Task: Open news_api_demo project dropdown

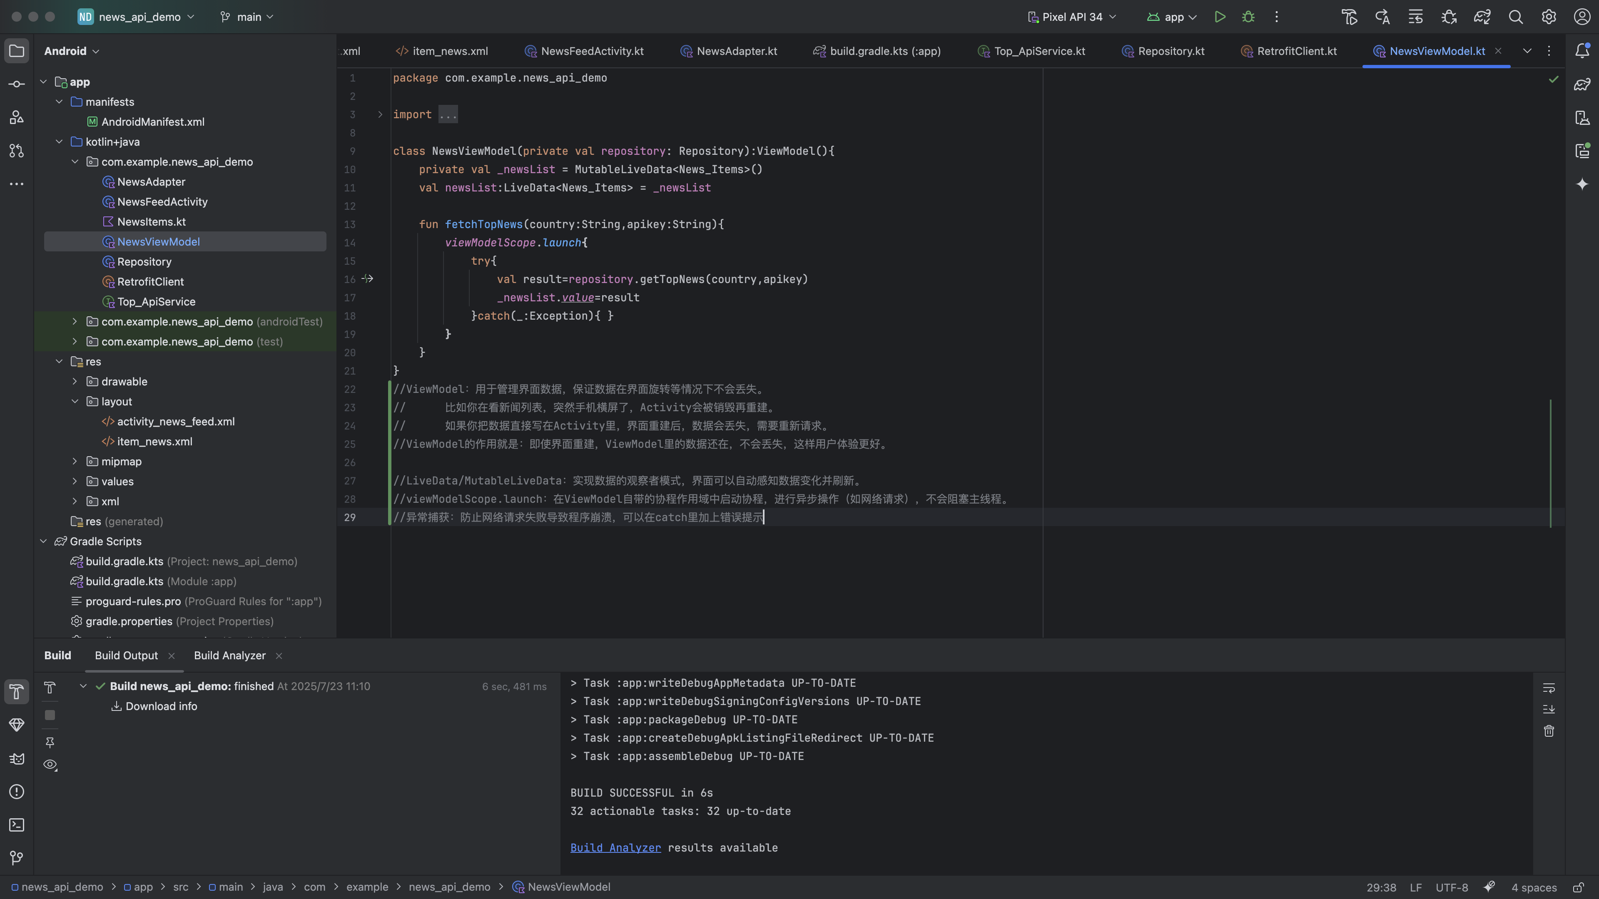Action: click(137, 17)
